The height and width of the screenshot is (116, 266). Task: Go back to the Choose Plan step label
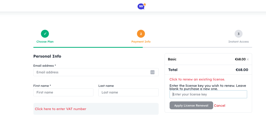click(45, 42)
